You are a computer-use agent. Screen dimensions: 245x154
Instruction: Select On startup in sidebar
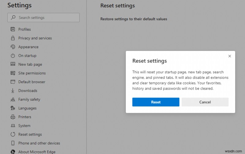[x=27, y=56]
